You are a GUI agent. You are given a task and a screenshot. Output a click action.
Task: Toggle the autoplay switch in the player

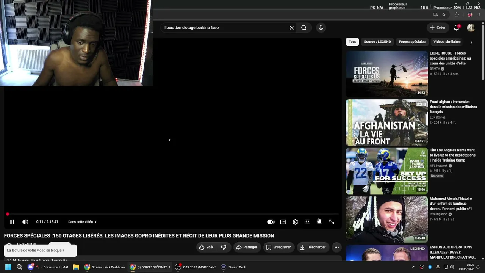coord(271,222)
